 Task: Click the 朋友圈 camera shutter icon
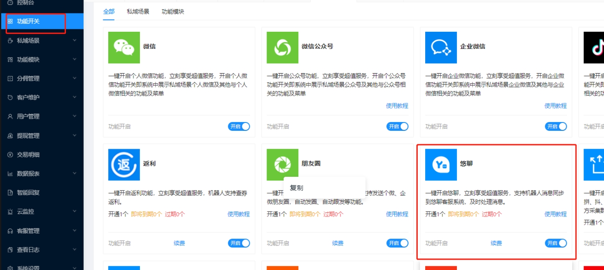[283, 165]
